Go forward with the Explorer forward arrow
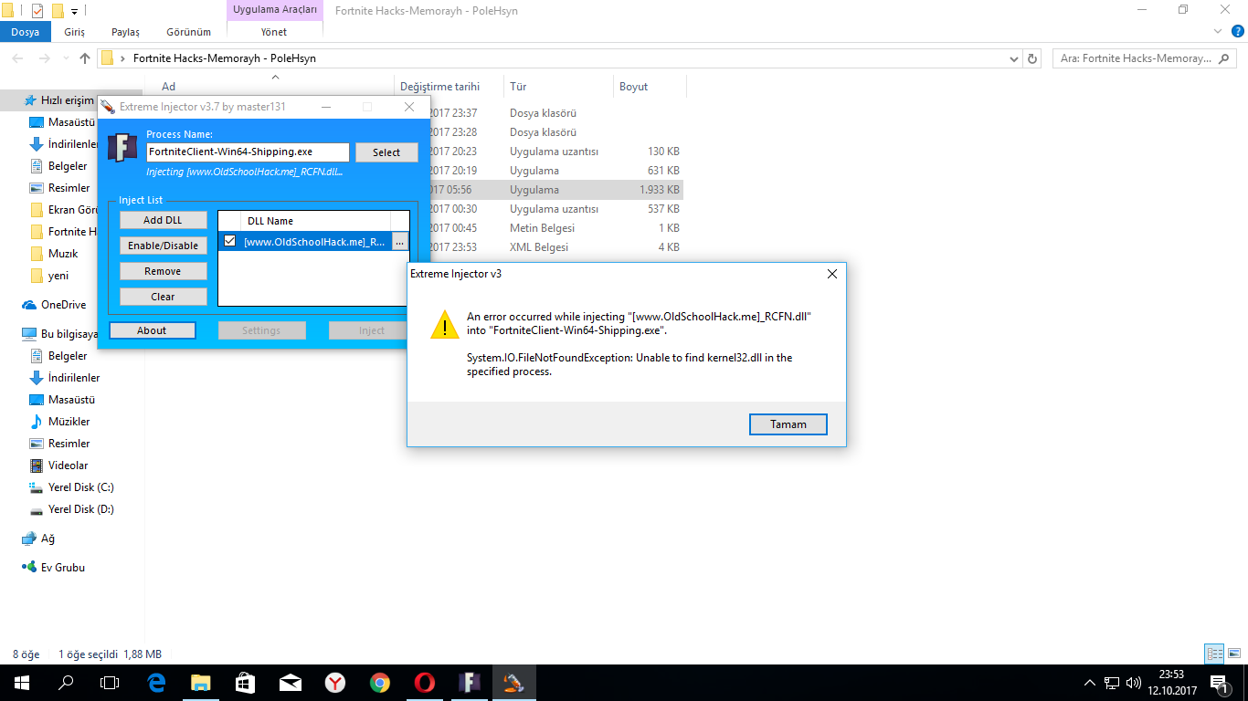Image resolution: width=1248 pixels, height=701 pixels. [x=45, y=58]
